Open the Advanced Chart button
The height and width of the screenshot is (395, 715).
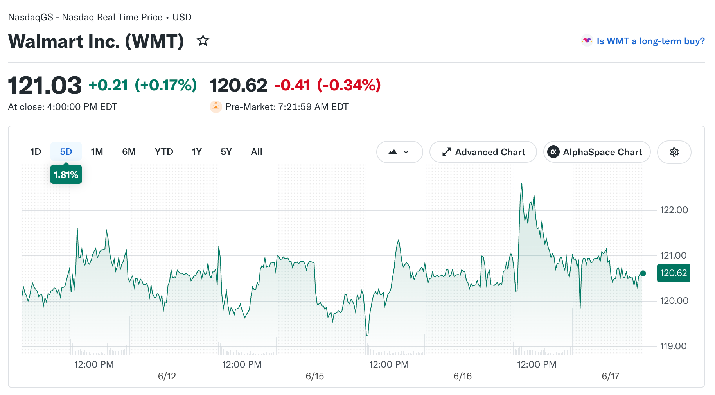point(483,152)
